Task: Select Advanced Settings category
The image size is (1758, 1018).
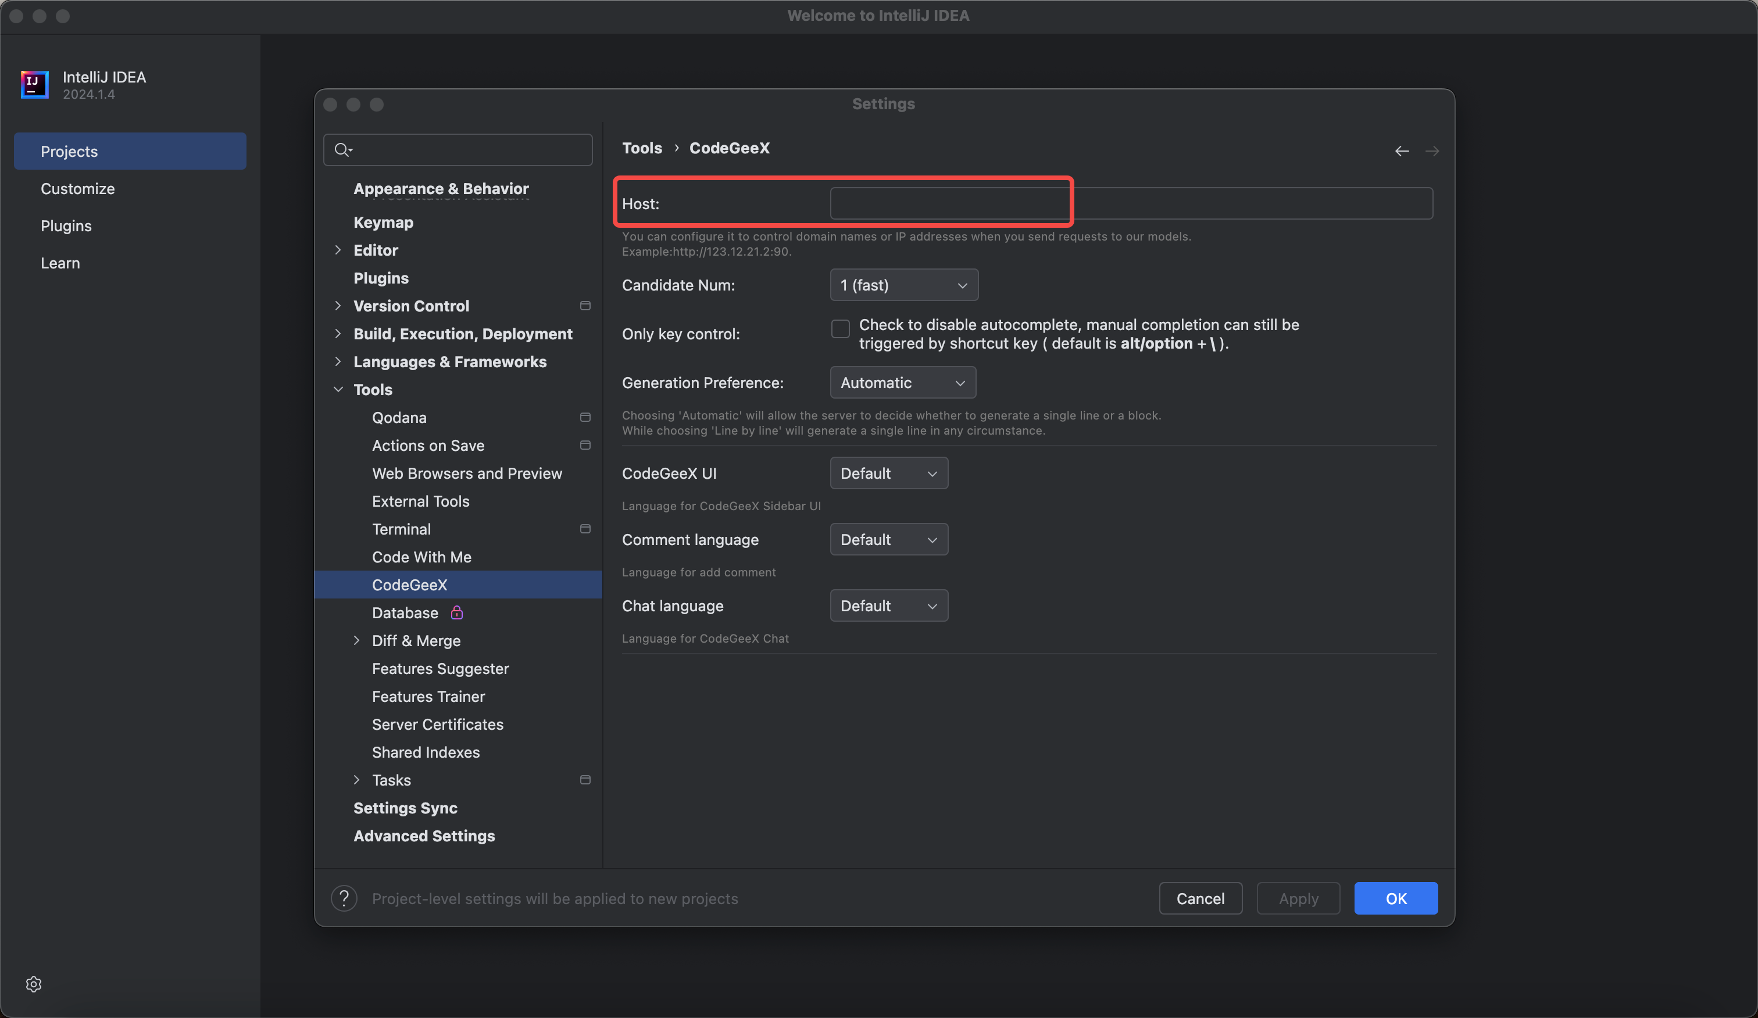Action: tap(424, 836)
